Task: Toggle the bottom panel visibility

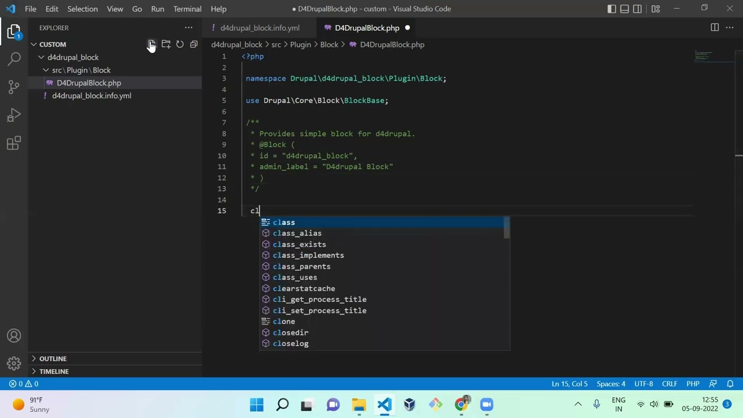Action: [625, 9]
